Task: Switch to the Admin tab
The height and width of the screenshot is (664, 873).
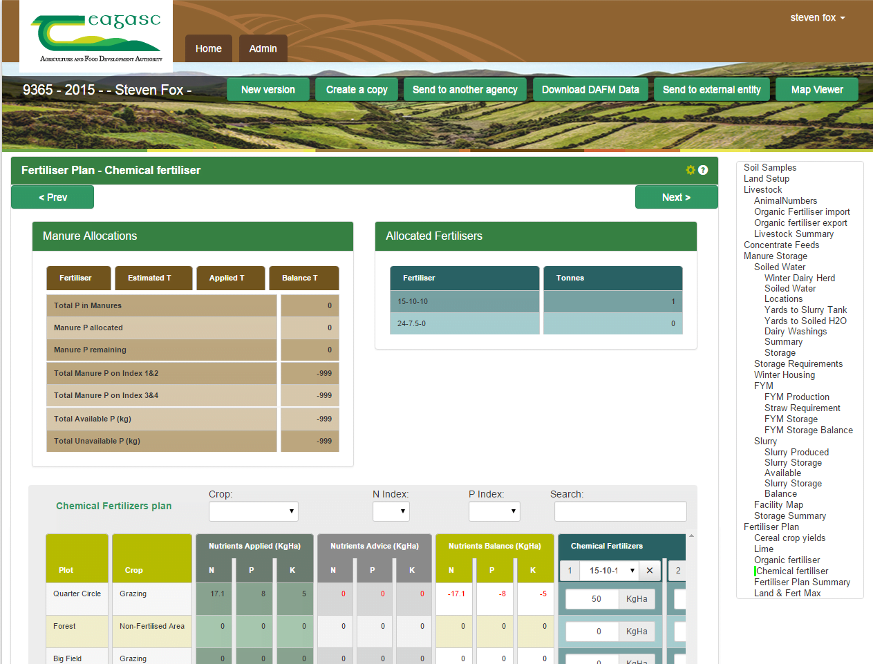Action: (x=263, y=48)
